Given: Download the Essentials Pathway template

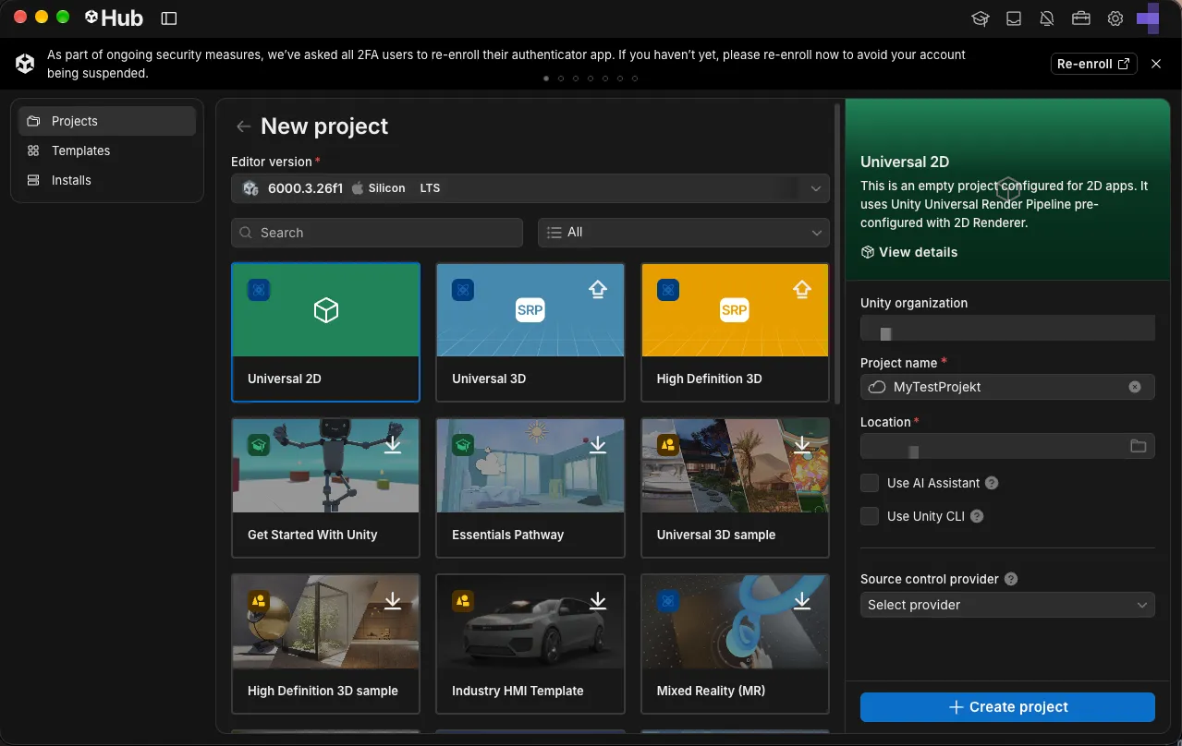Looking at the screenshot, I should [x=598, y=445].
